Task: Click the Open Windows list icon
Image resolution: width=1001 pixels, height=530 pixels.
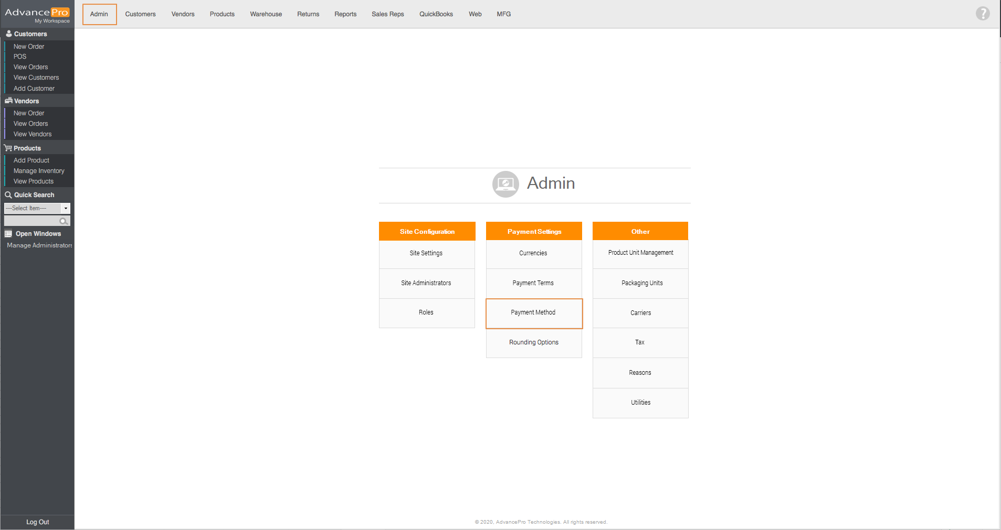Action: (x=8, y=234)
